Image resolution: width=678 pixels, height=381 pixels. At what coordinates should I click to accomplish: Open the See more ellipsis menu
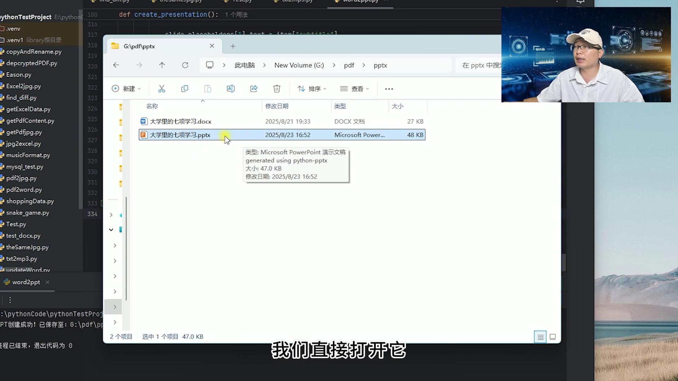click(x=388, y=89)
